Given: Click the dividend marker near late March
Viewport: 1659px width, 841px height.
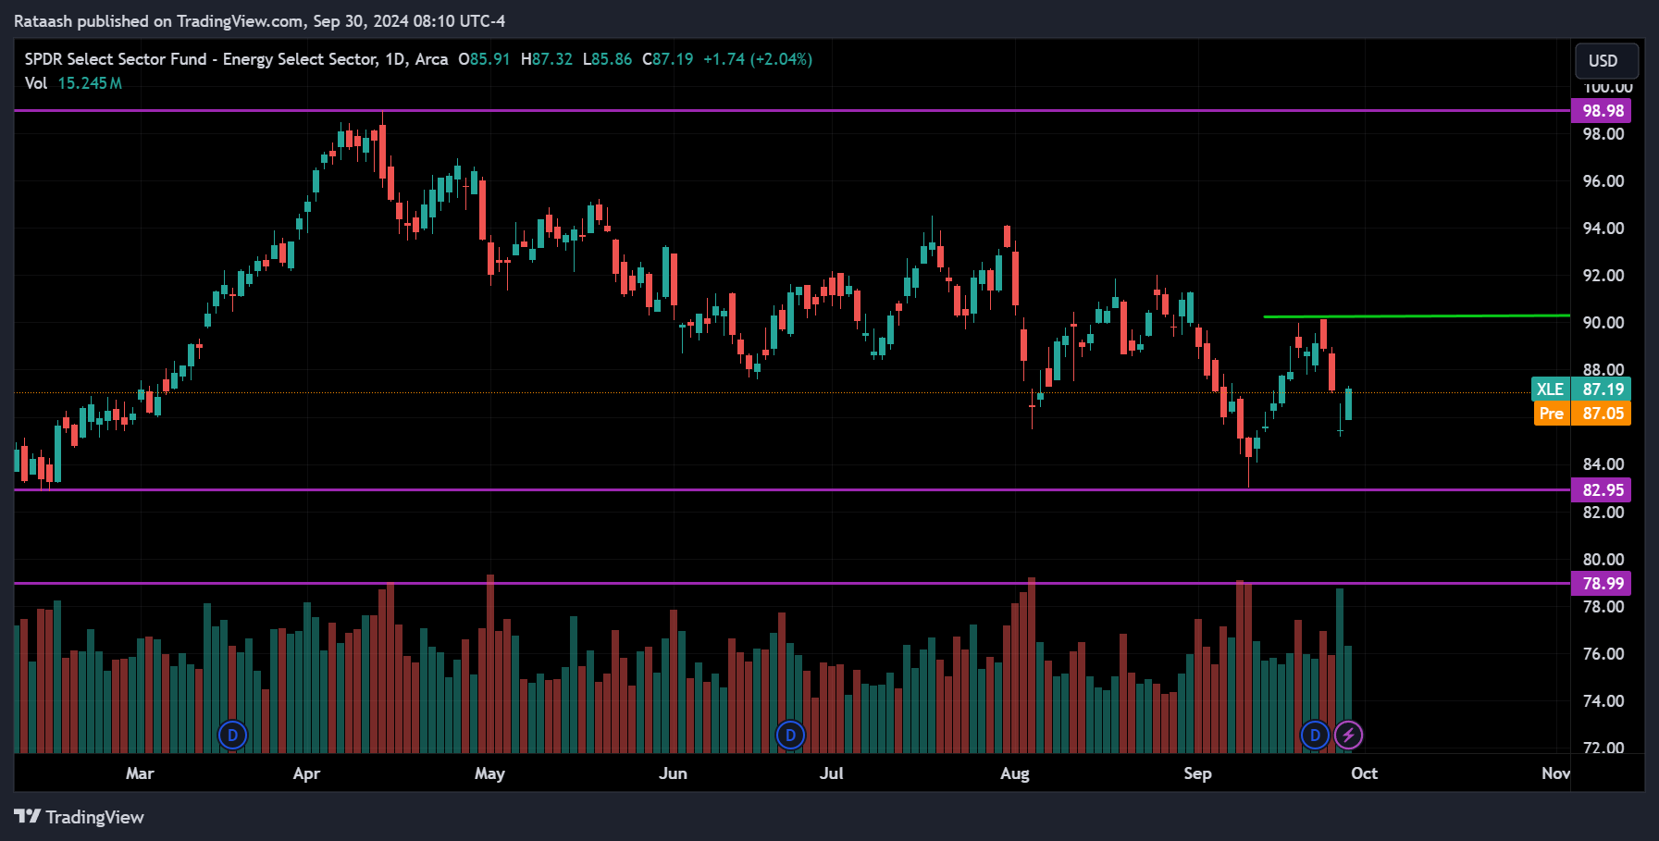Looking at the screenshot, I should [x=232, y=736].
